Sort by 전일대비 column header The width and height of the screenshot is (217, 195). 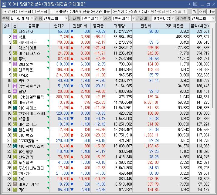[80, 26]
